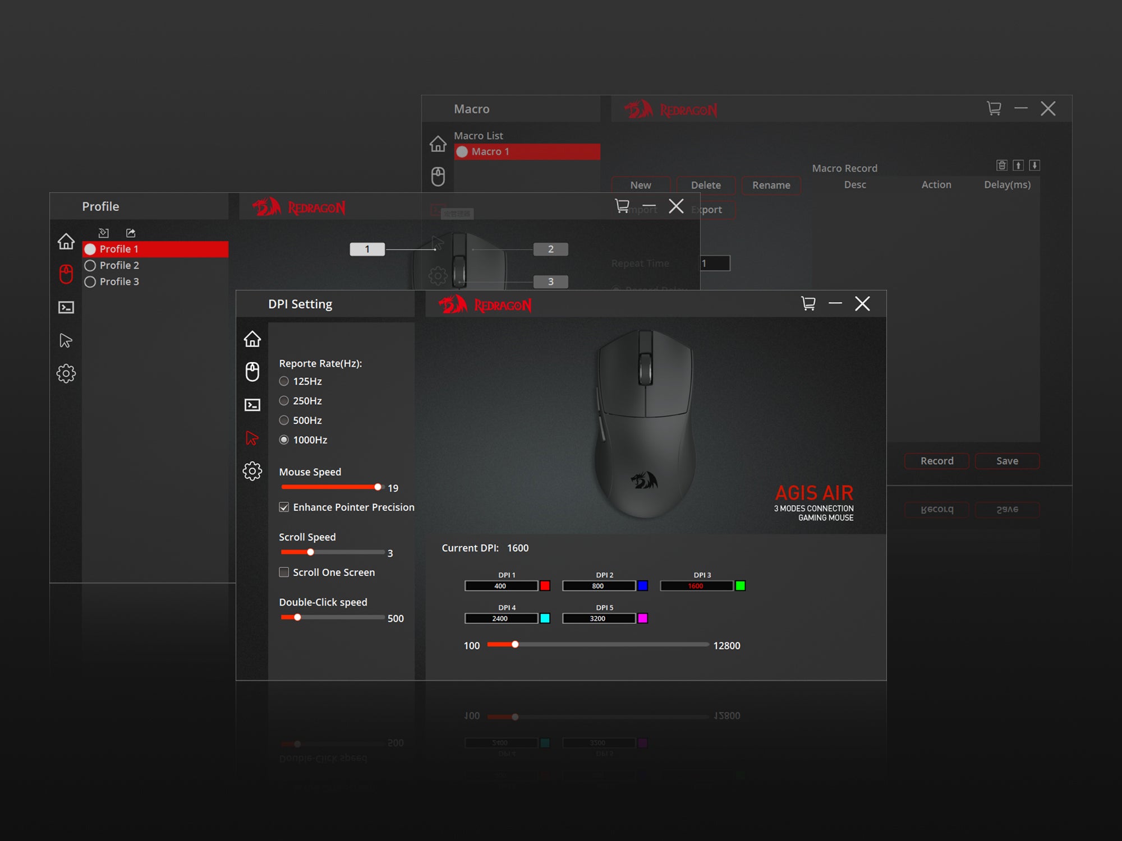Open mouse button icon in DPI Setting sidebar

pos(252,371)
